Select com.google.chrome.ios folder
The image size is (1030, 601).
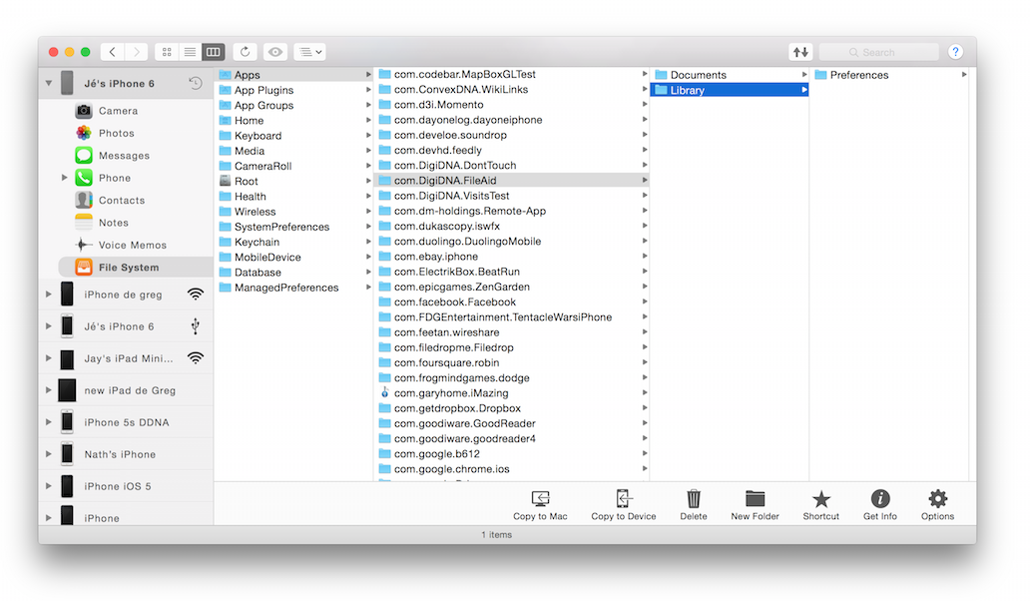tap(512, 469)
